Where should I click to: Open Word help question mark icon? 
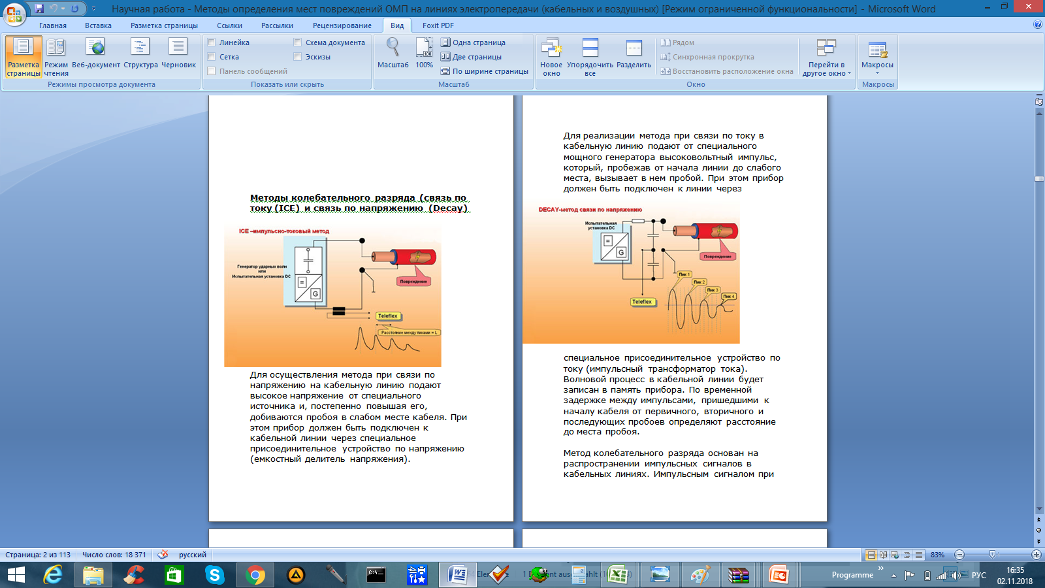1038,25
